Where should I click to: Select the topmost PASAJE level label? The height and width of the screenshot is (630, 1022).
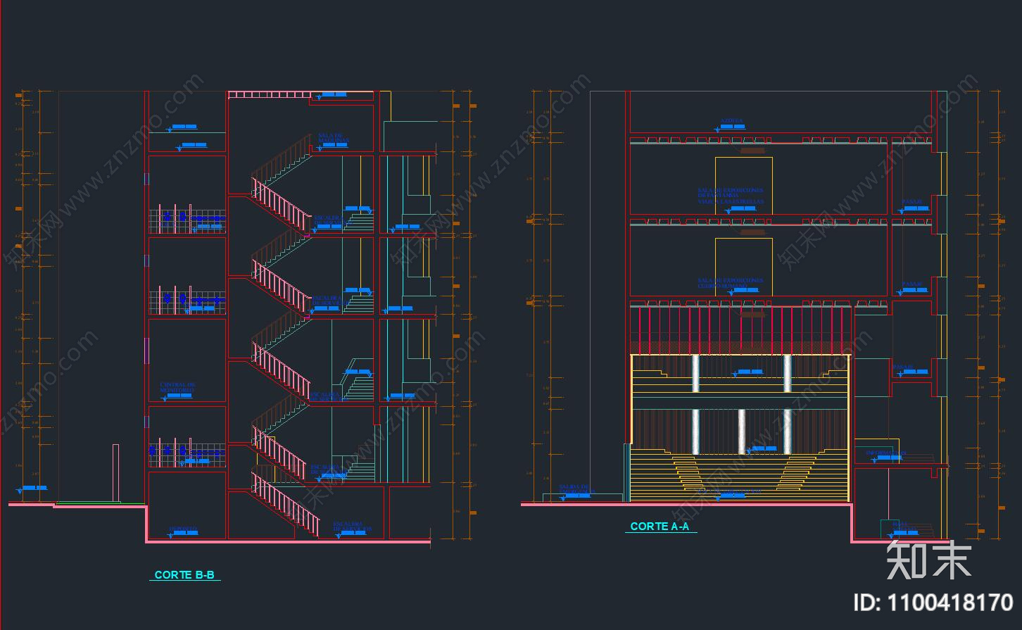click(x=913, y=202)
